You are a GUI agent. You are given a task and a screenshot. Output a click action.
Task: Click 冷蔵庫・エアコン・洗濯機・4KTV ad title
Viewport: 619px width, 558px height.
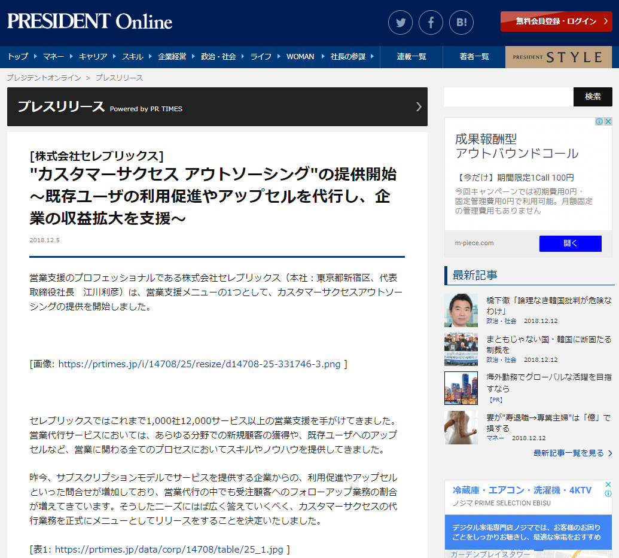pos(522,490)
